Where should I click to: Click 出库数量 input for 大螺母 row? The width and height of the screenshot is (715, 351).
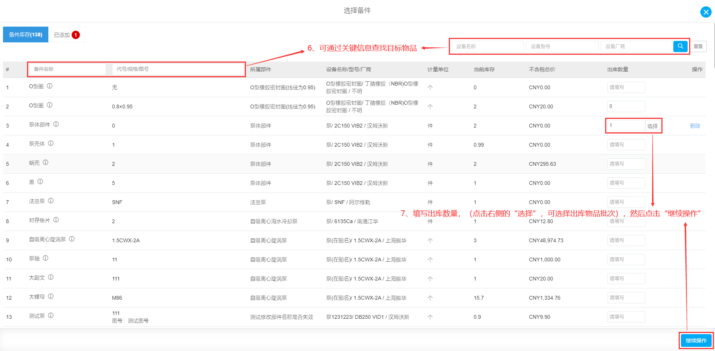pos(626,298)
